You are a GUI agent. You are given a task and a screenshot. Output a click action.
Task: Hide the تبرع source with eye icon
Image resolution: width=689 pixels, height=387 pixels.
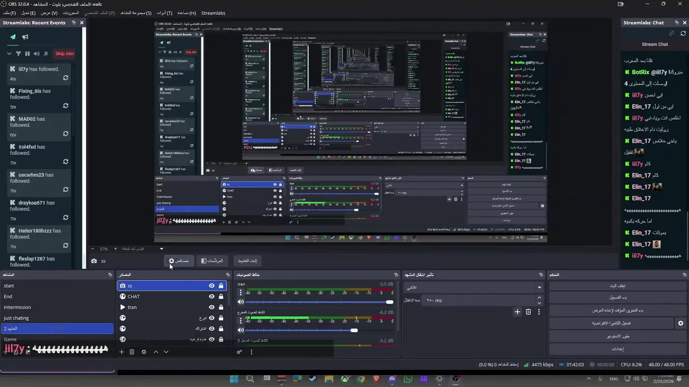[212, 318]
